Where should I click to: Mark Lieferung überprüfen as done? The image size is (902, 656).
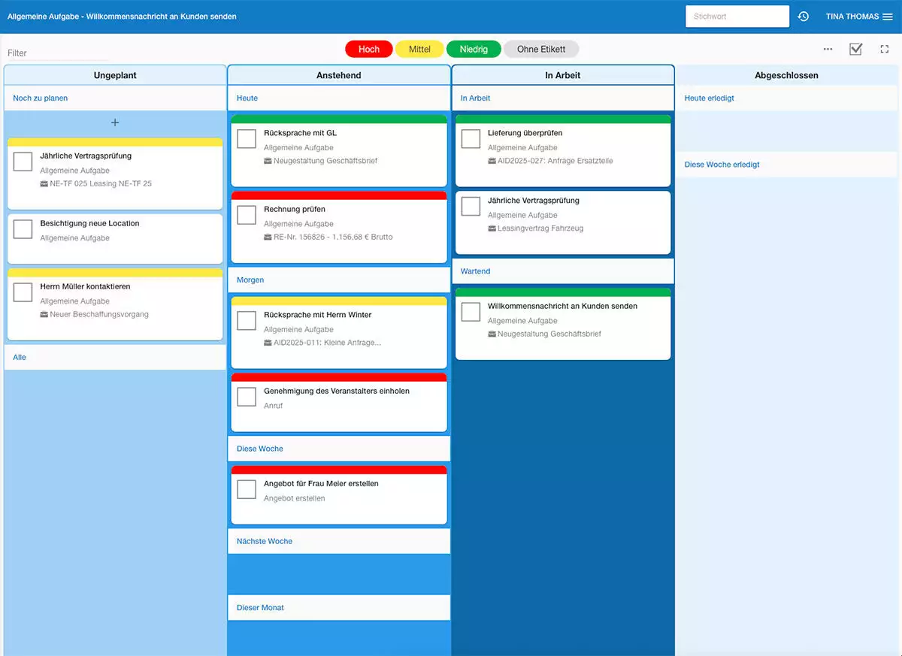[470, 138]
